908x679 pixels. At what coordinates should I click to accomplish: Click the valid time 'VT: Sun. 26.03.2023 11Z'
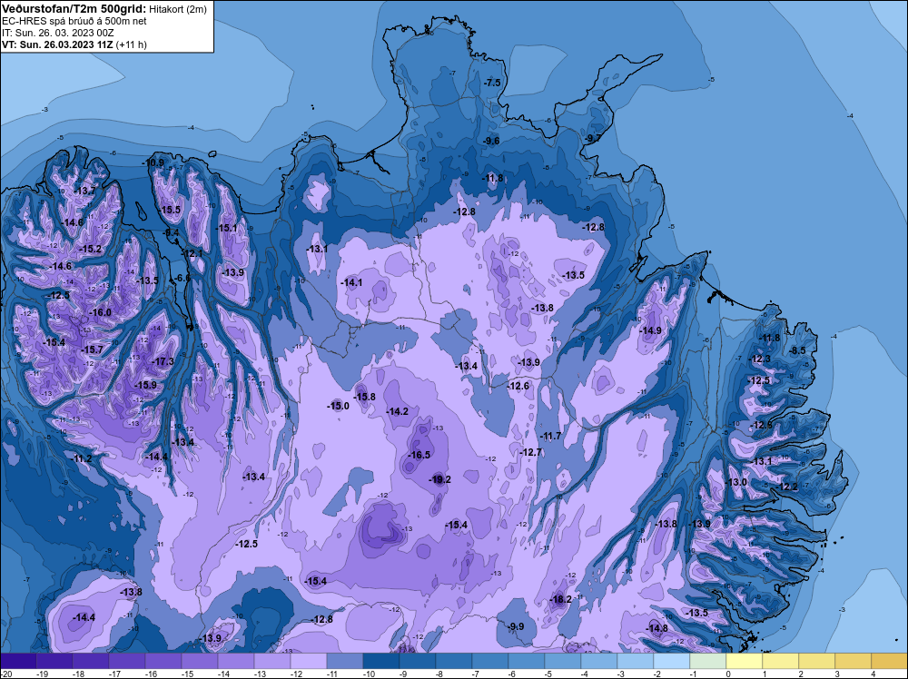tap(57, 44)
